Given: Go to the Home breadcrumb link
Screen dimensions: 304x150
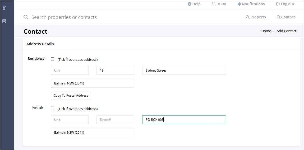Looking at the screenshot, I should click(266, 31).
